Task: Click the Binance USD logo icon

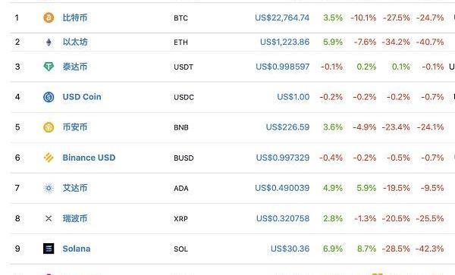Action: tap(49, 158)
